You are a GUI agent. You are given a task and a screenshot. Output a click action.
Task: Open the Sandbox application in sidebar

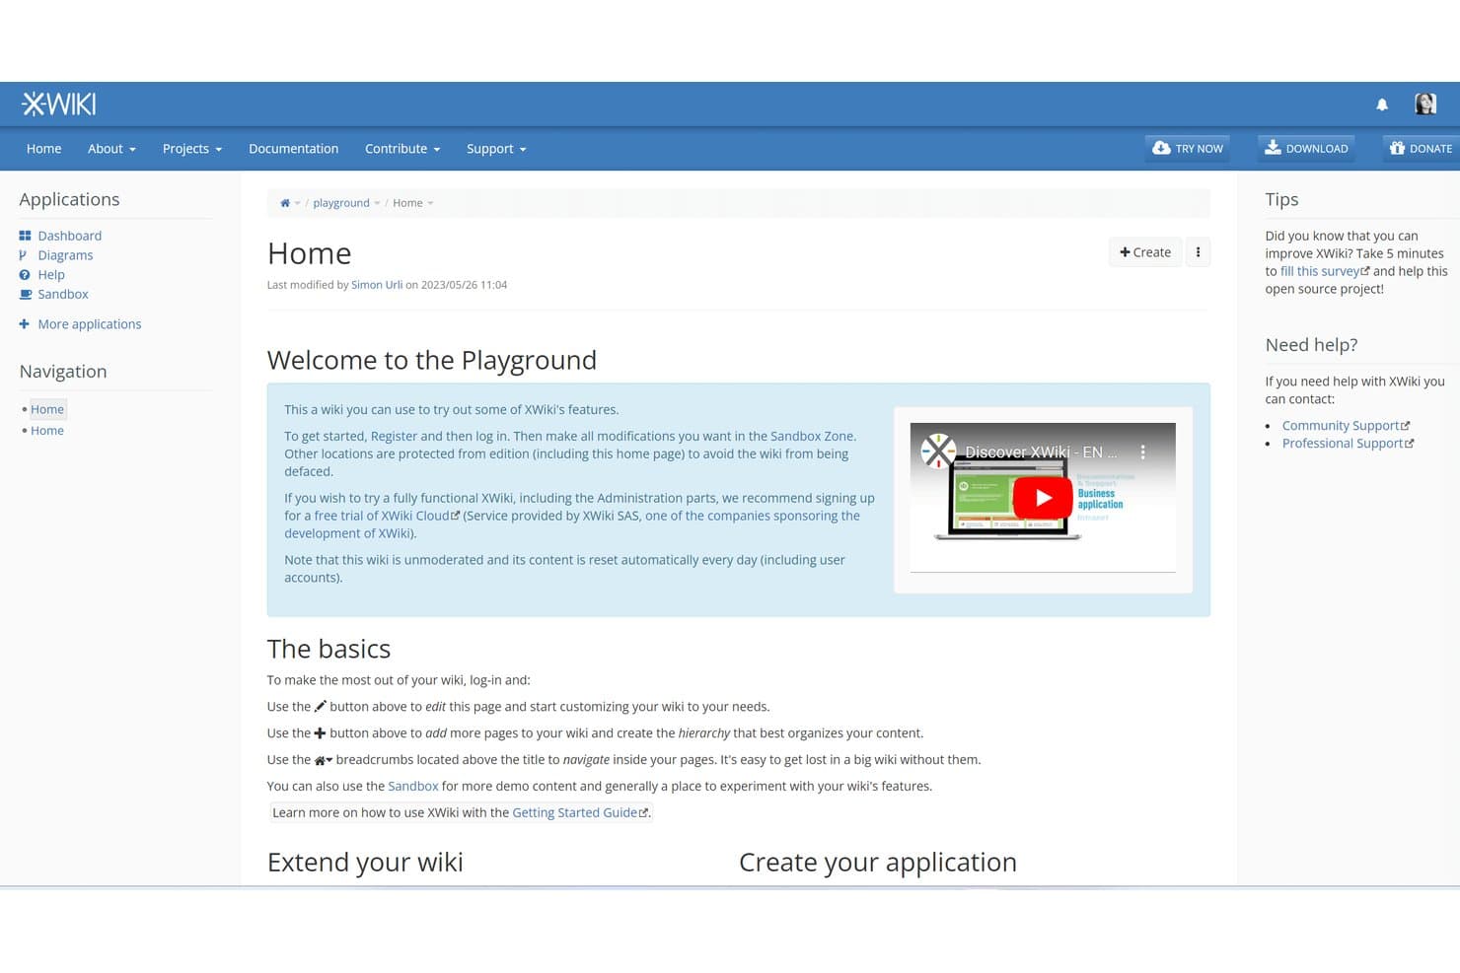coord(63,294)
